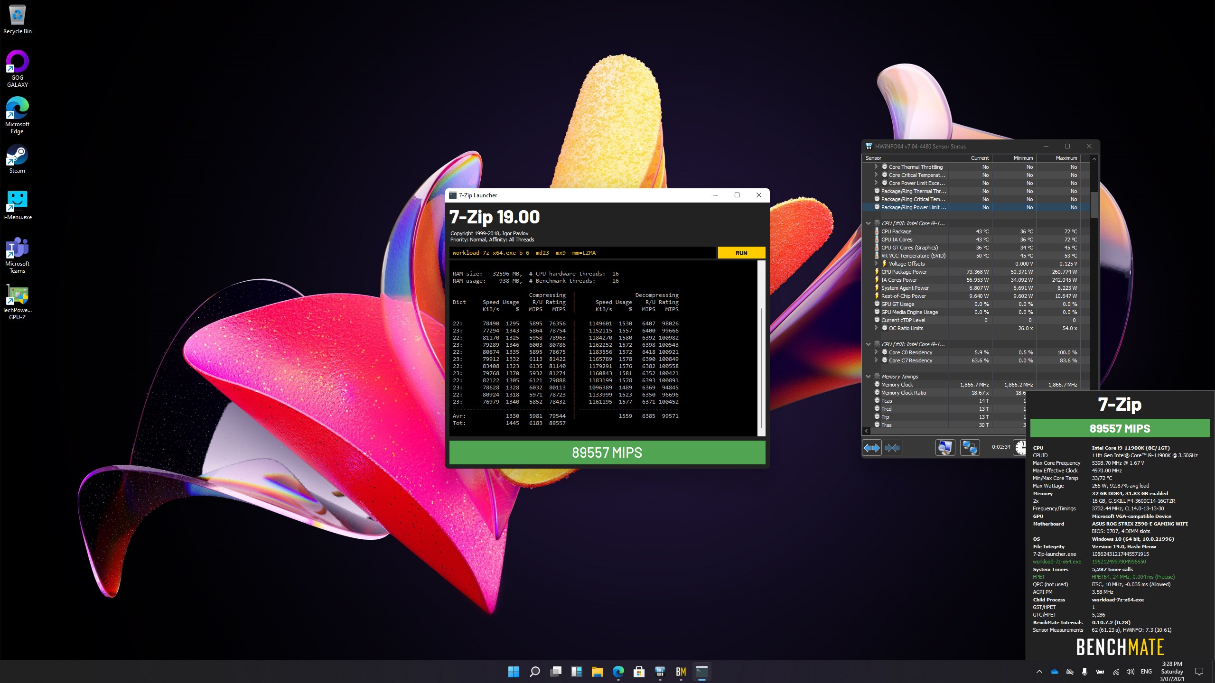Click the BENCHMATE logo in the result panel
Screen dimensions: 1215x683
(1120, 647)
